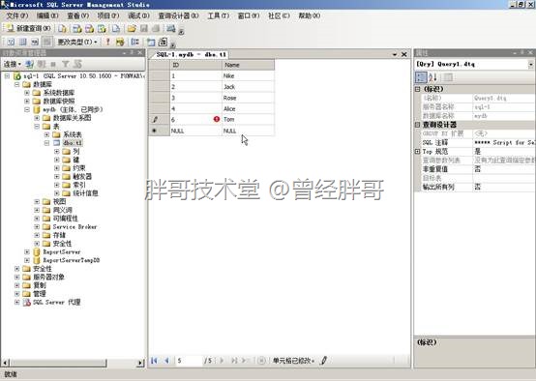Screen dimensions: 536x381
Task: Open the [Qry] Query1.dtq dropdown arrow
Action: pyautogui.click(x=530, y=64)
